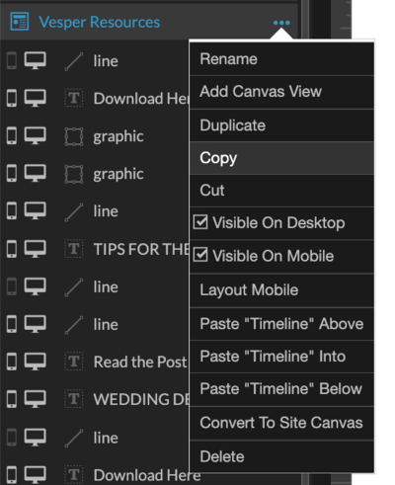
Task: Open the Vesper Resources three-dot options menu
Action: tap(281, 23)
